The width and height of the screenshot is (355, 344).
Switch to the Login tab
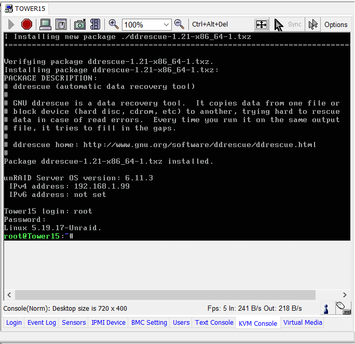tap(14, 323)
